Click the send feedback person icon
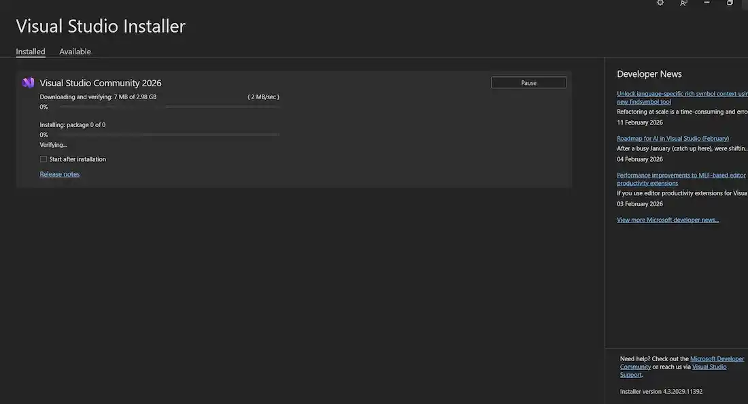This screenshot has width=748, height=404. pos(683,3)
